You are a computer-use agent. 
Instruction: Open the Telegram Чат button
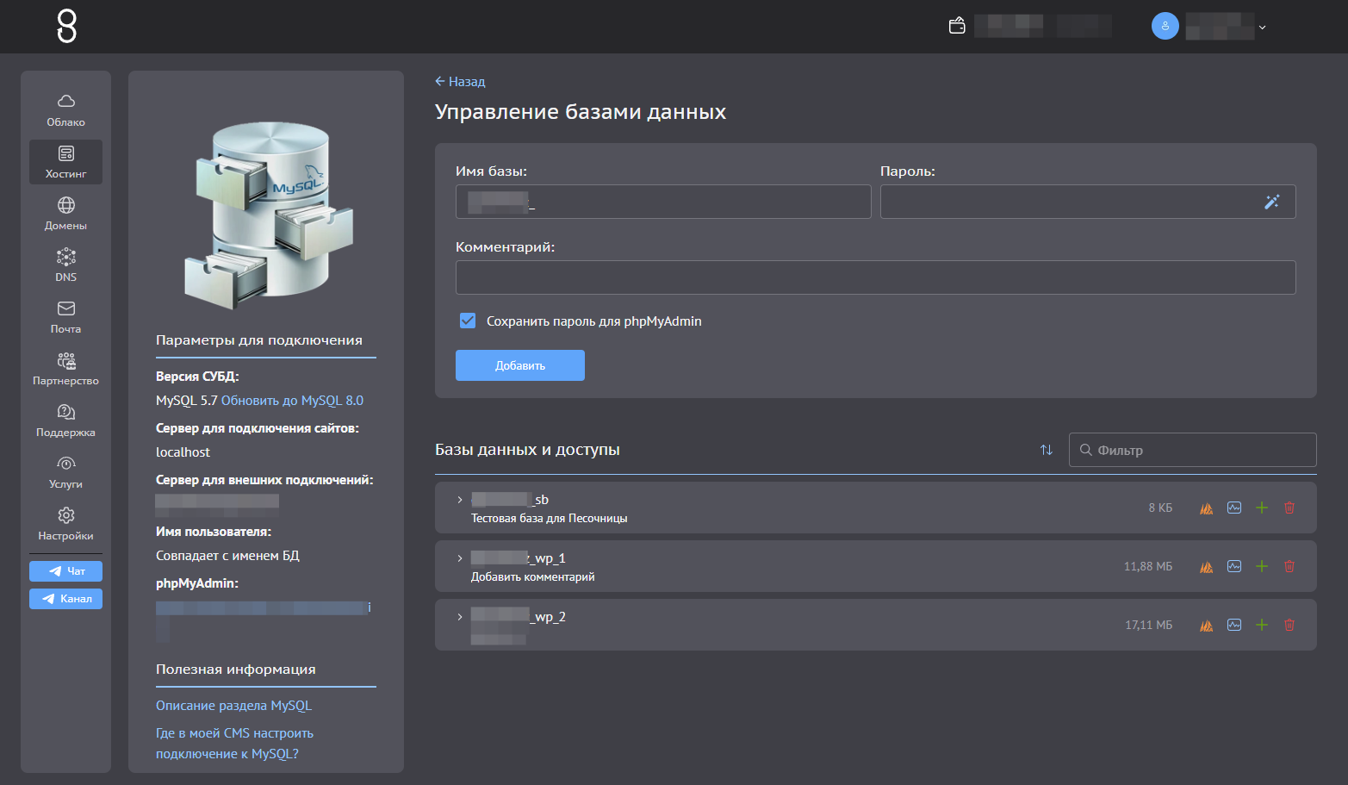(66, 571)
